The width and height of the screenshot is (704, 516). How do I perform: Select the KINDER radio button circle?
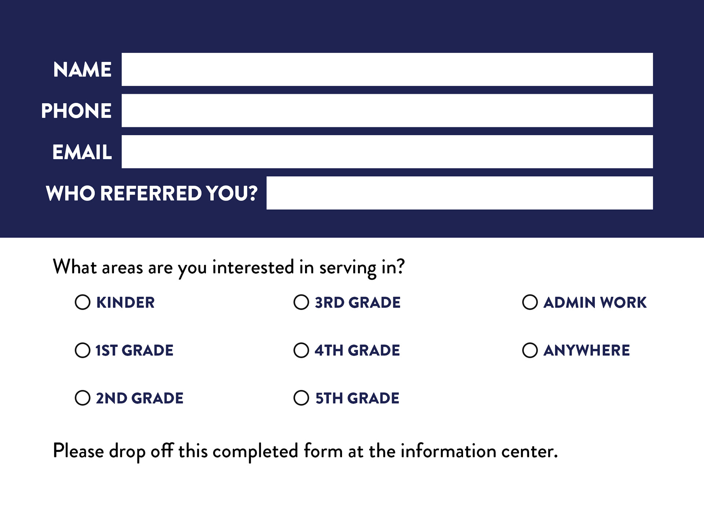[x=82, y=302]
